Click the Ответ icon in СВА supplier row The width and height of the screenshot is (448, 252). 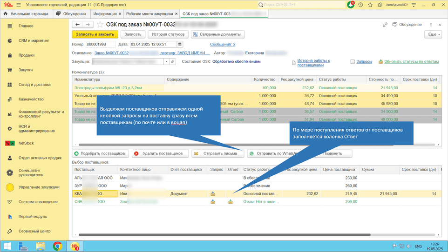coord(231,202)
